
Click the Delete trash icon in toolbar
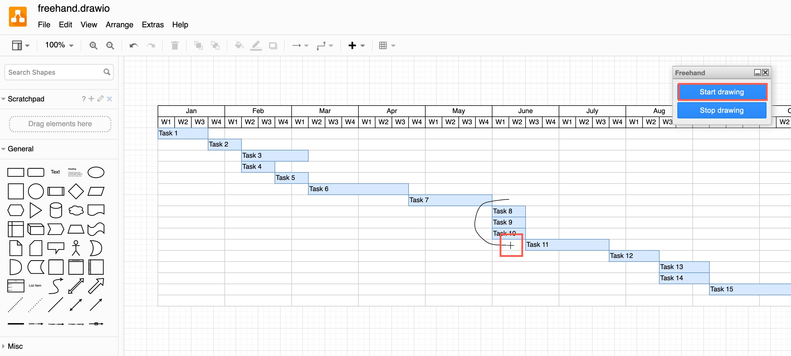(x=175, y=46)
